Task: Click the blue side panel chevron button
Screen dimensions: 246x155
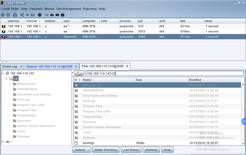Action: coord(244,122)
